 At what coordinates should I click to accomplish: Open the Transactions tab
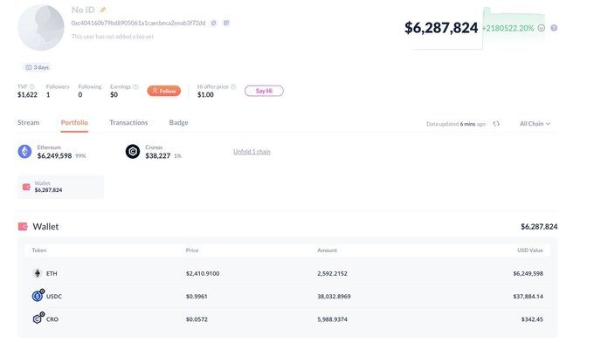[128, 122]
